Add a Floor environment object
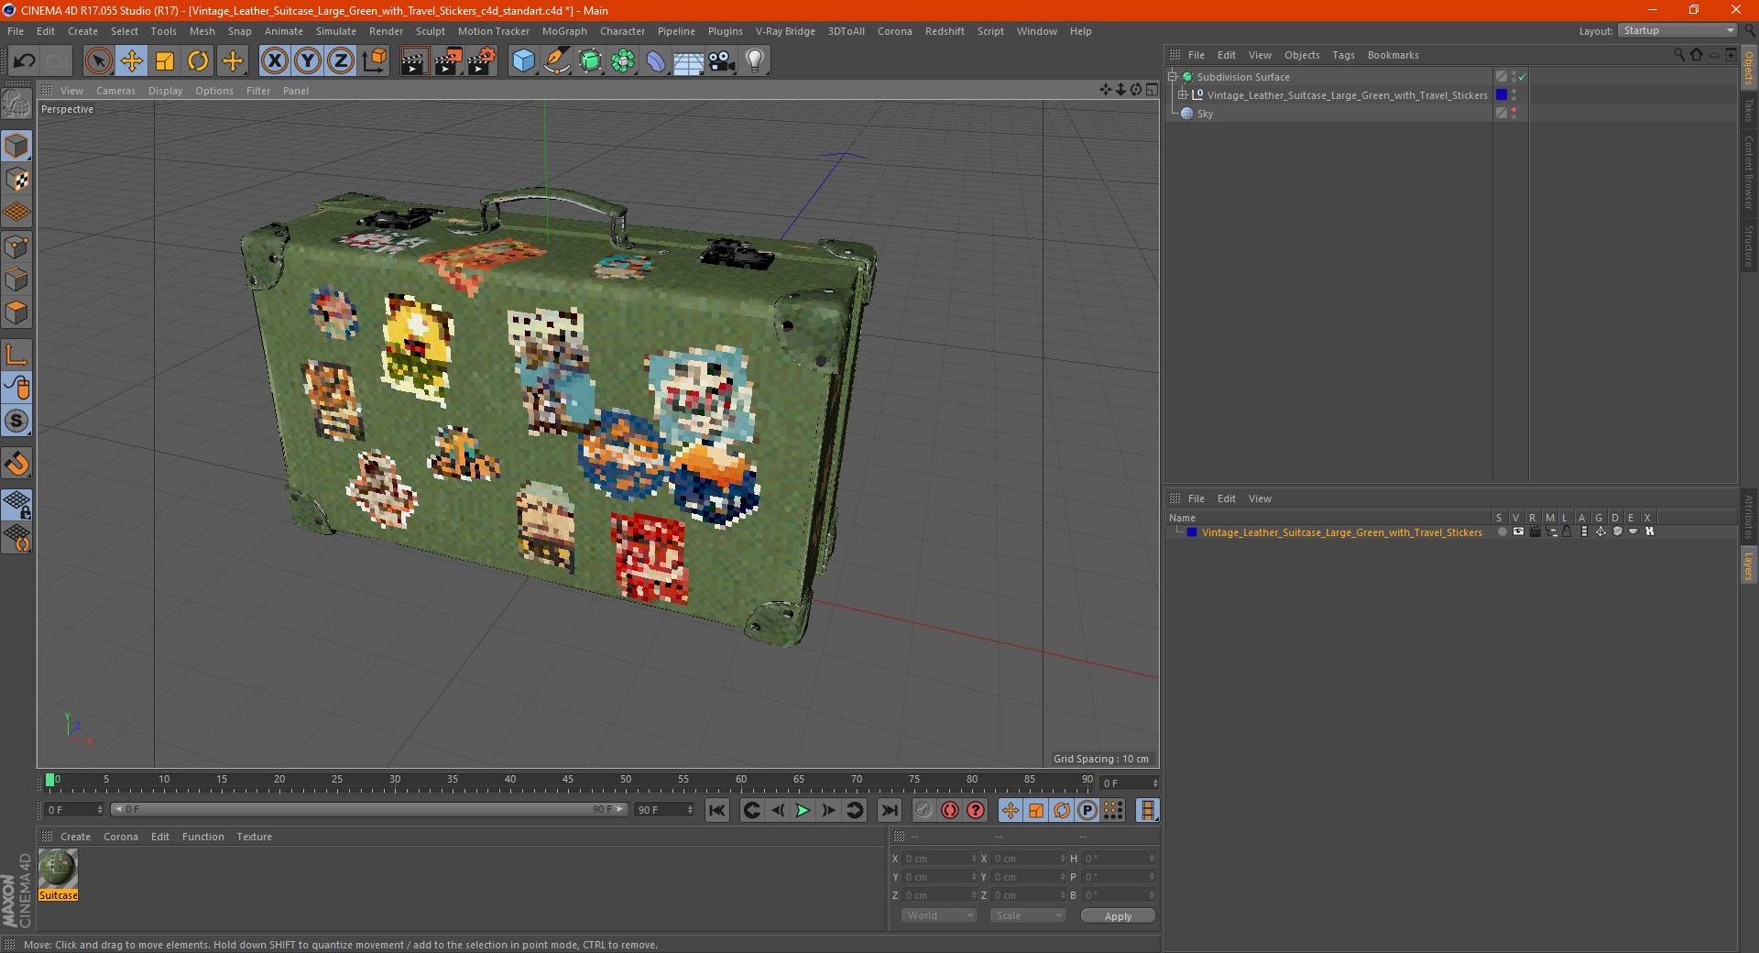 (689, 61)
